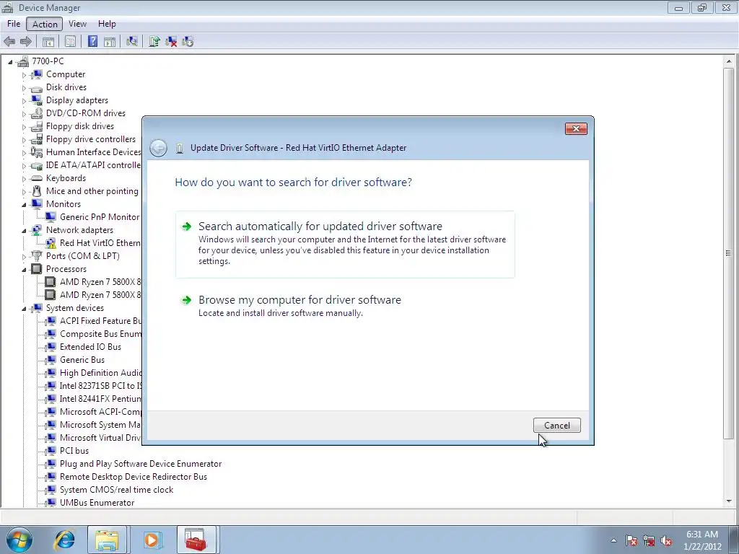This screenshot has width=739, height=554.
Task: Click the scrollbar down arrow in device tree
Action: [729, 501]
